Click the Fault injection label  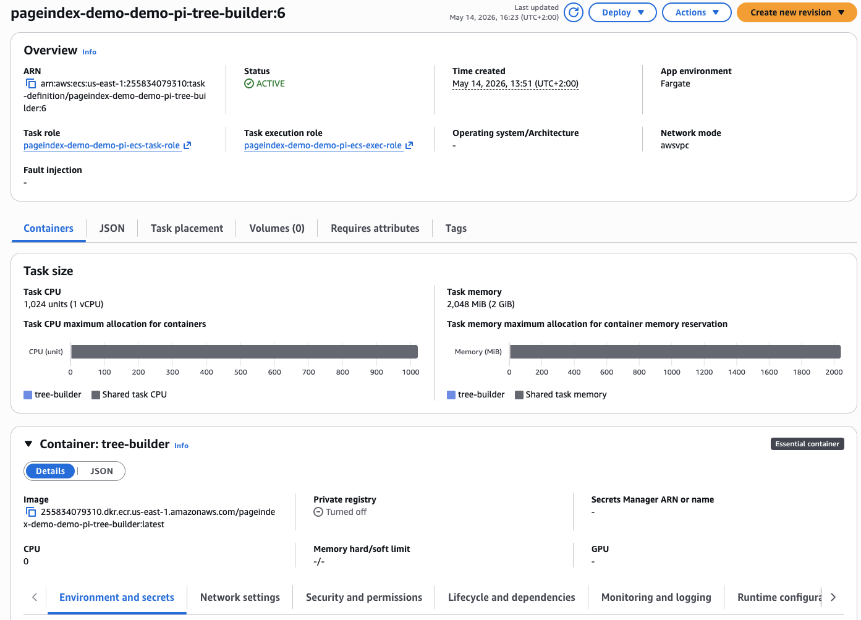coord(53,170)
